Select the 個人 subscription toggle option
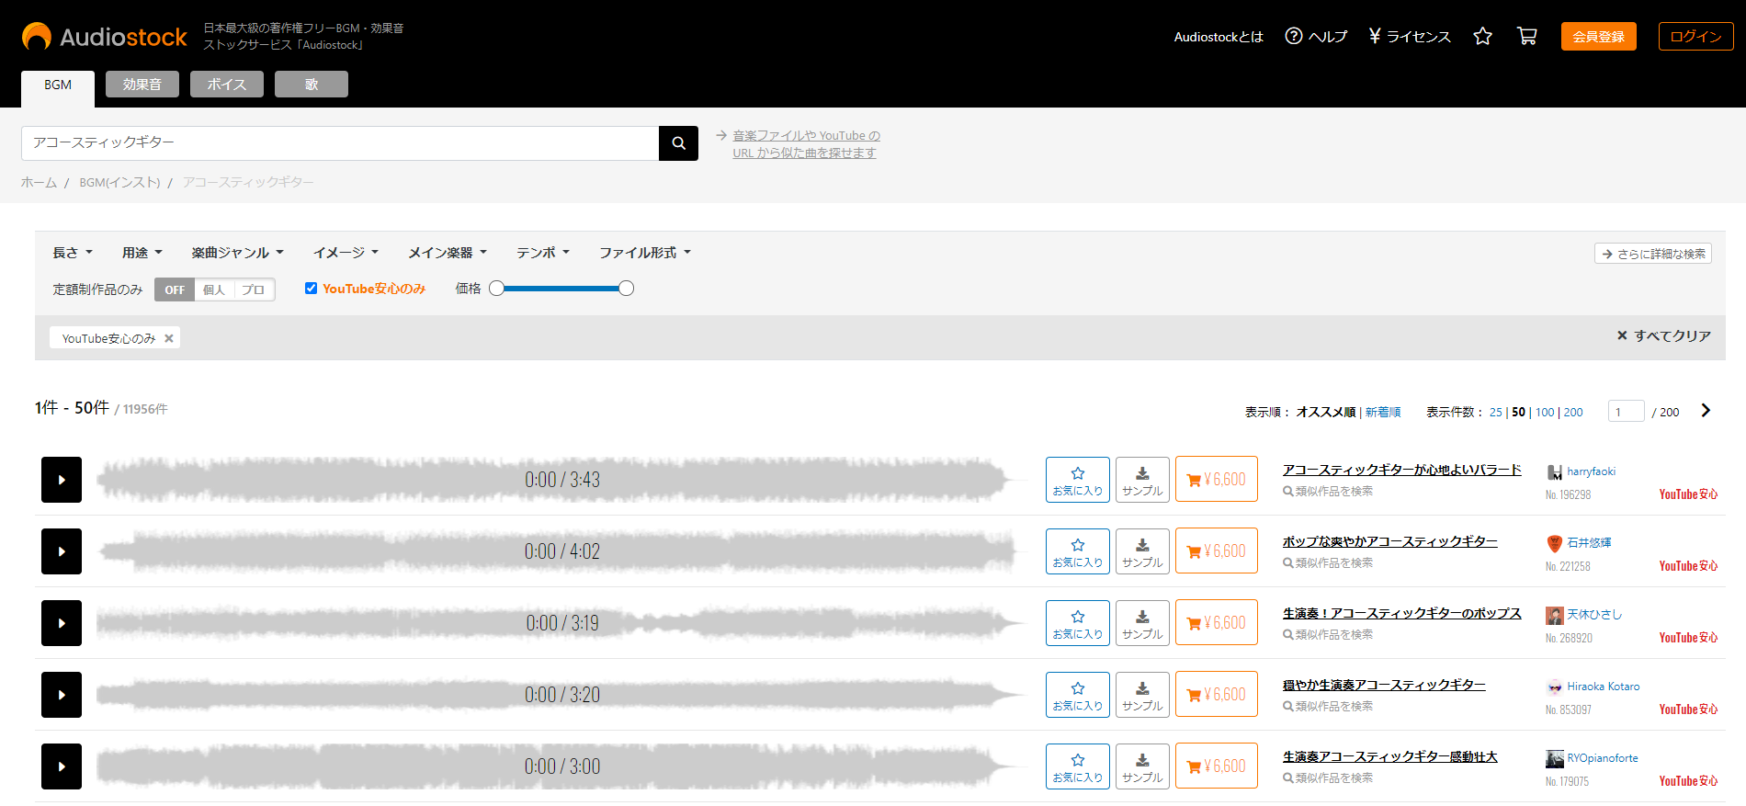This screenshot has height=806, width=1746. (214, 289)
